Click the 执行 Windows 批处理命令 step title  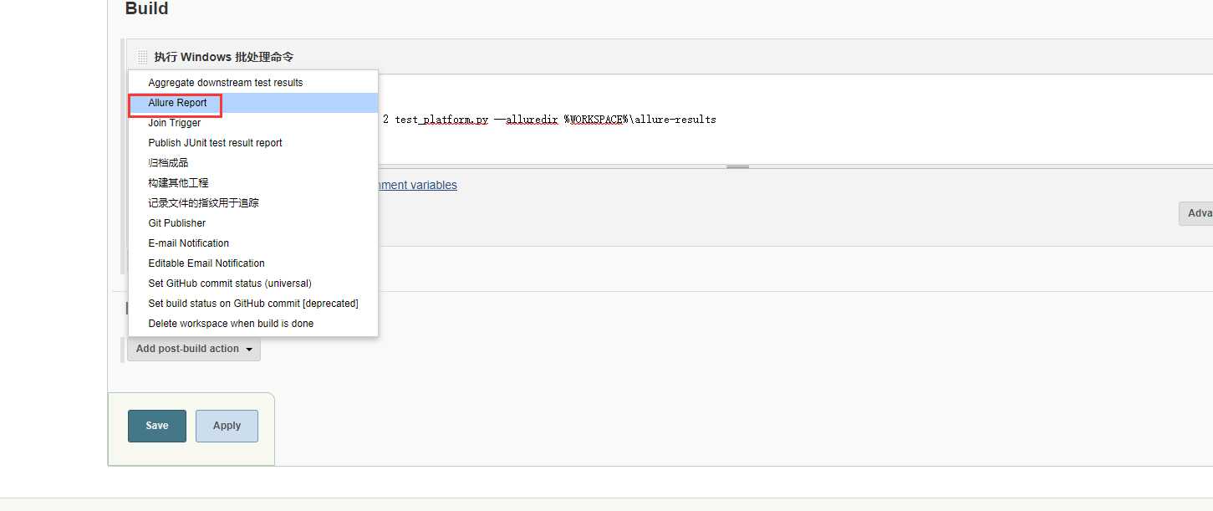pos(224,57)
